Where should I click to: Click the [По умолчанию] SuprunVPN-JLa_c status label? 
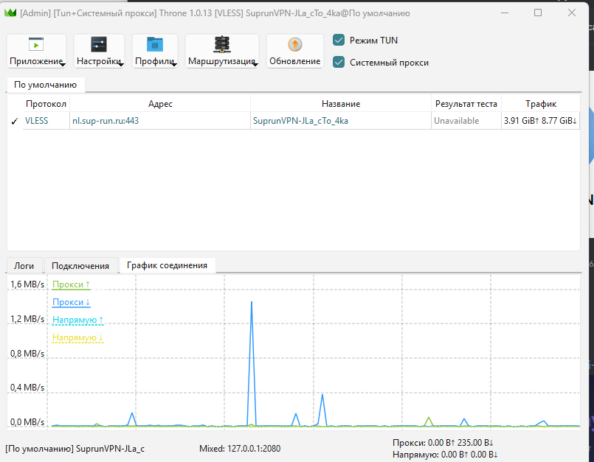click(75, 449)
